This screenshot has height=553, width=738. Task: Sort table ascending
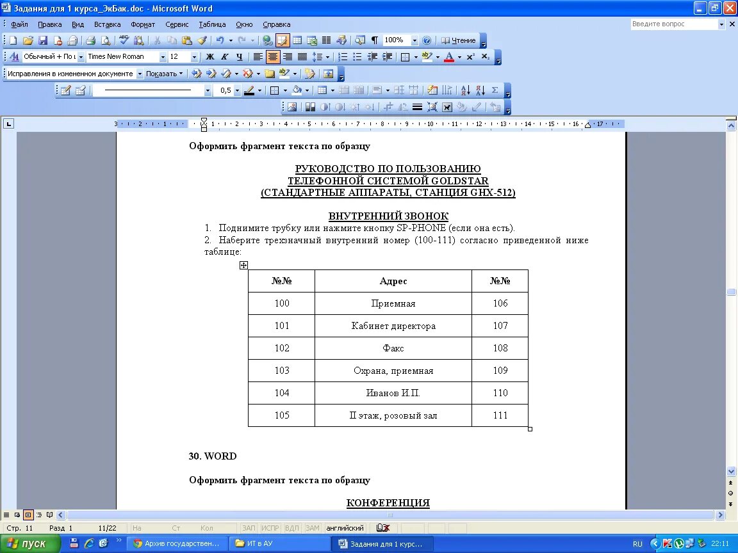(x=465, y=90)
